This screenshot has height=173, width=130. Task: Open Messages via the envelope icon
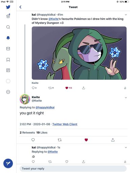click(x=8, y=49)
